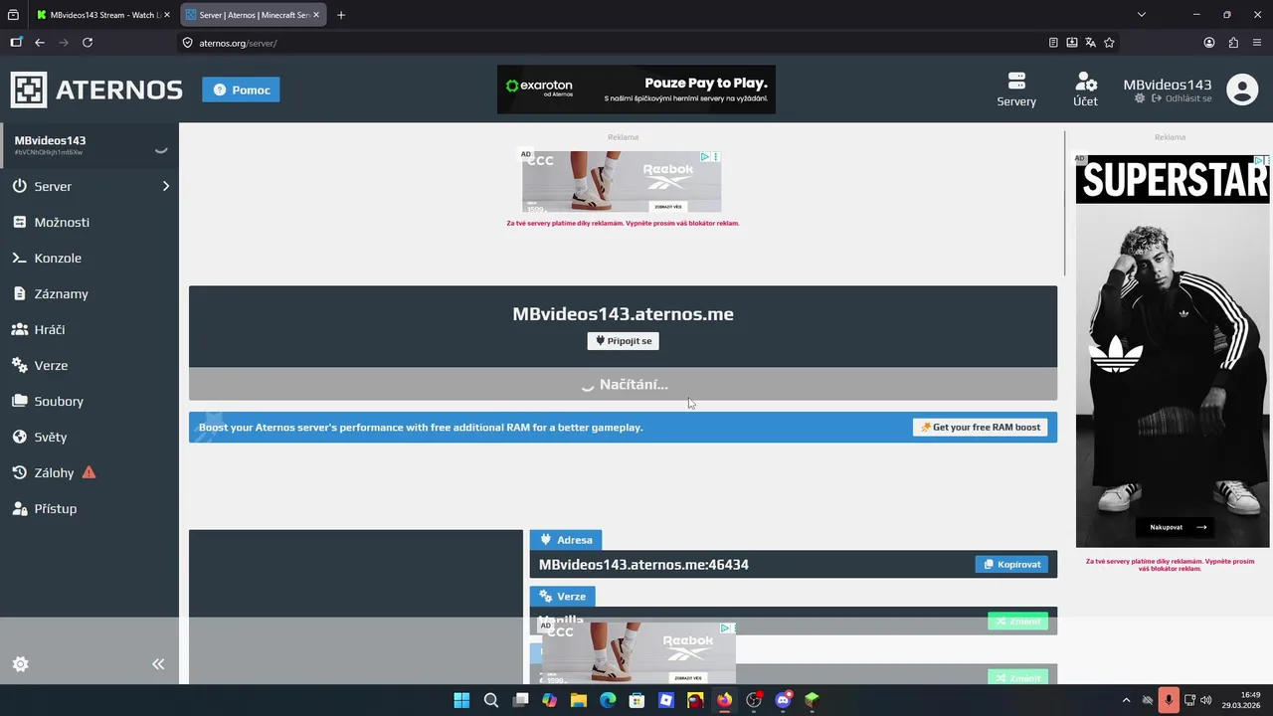Open Windows Start menu
The height and width of the screenshot is (716, 1273).
[x=461, y=700]
